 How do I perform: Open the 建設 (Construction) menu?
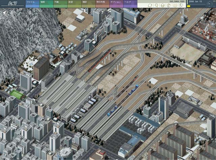click(88, 4)
